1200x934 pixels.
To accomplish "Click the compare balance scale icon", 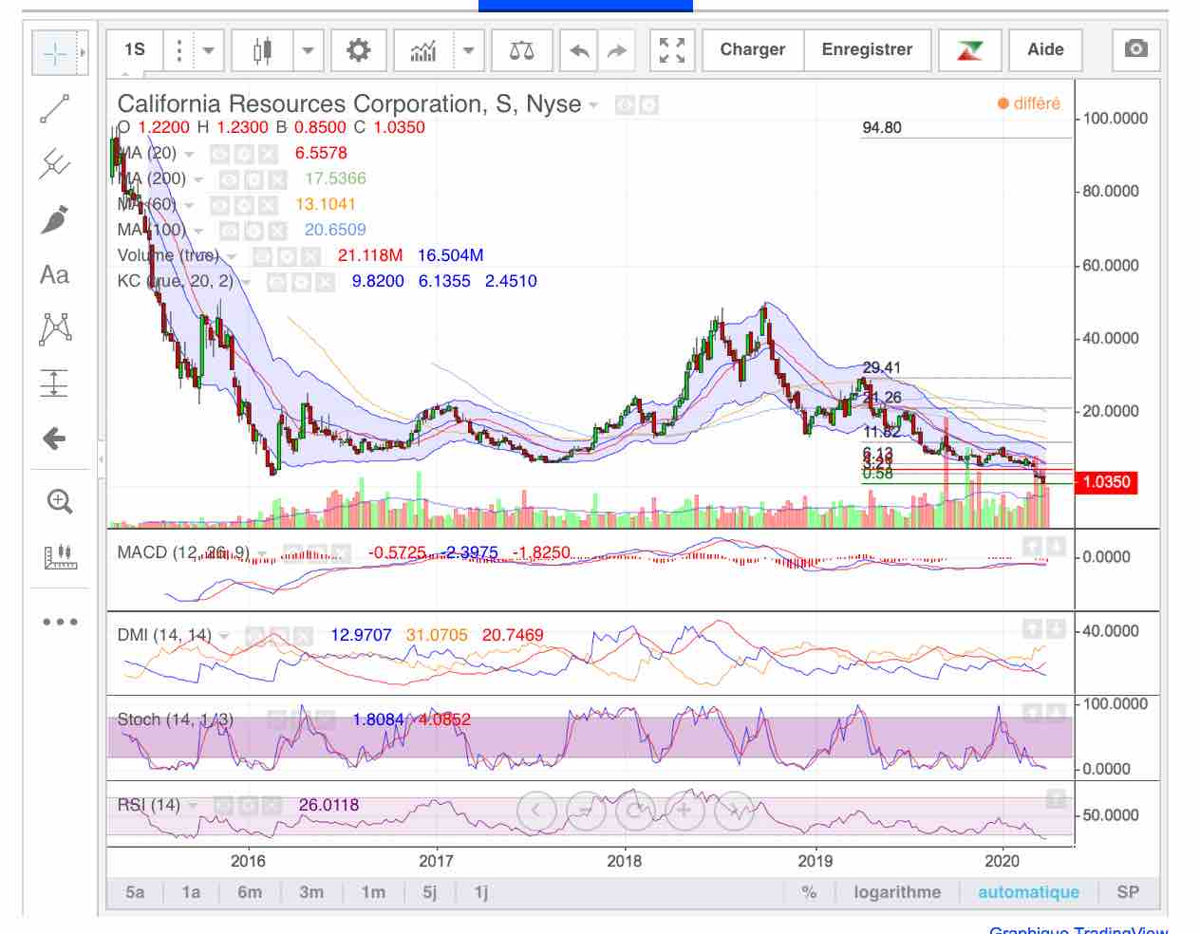I will pyautogui.click(x=522, y=50).
